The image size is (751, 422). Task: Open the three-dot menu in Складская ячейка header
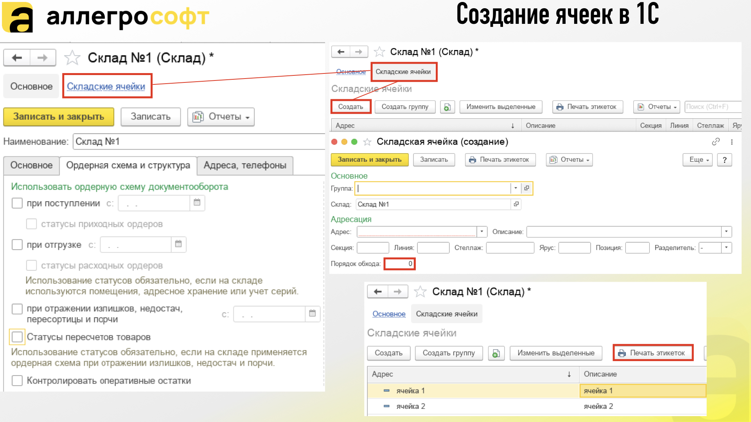pyautogui.click(x=731, y=142)
